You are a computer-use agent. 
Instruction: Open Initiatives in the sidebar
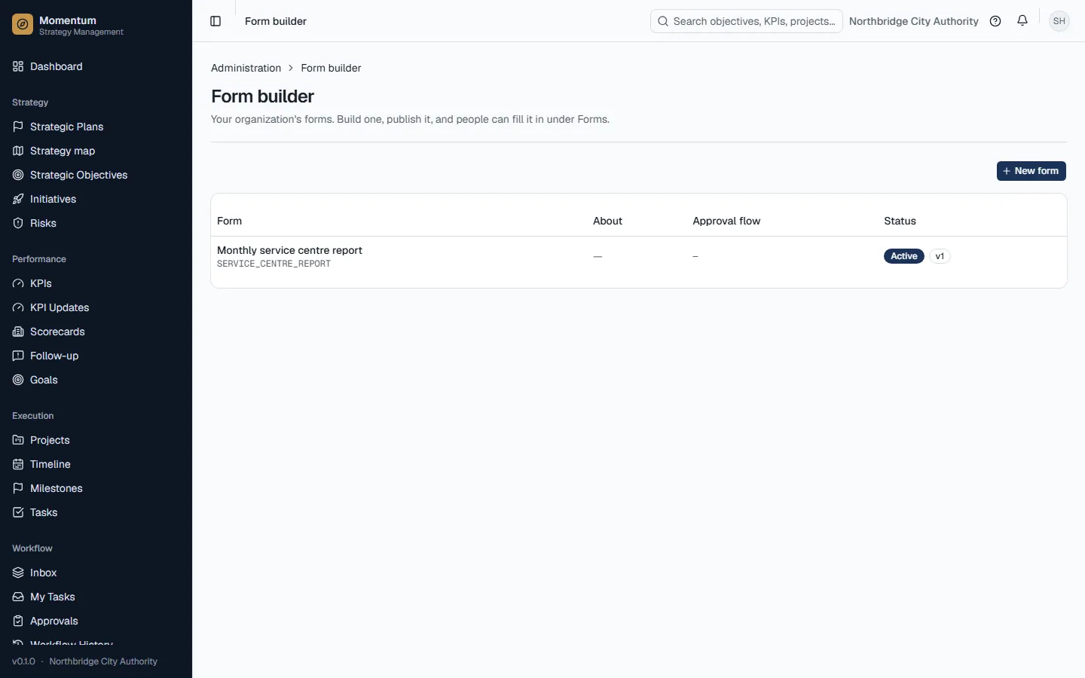point(96,199)
